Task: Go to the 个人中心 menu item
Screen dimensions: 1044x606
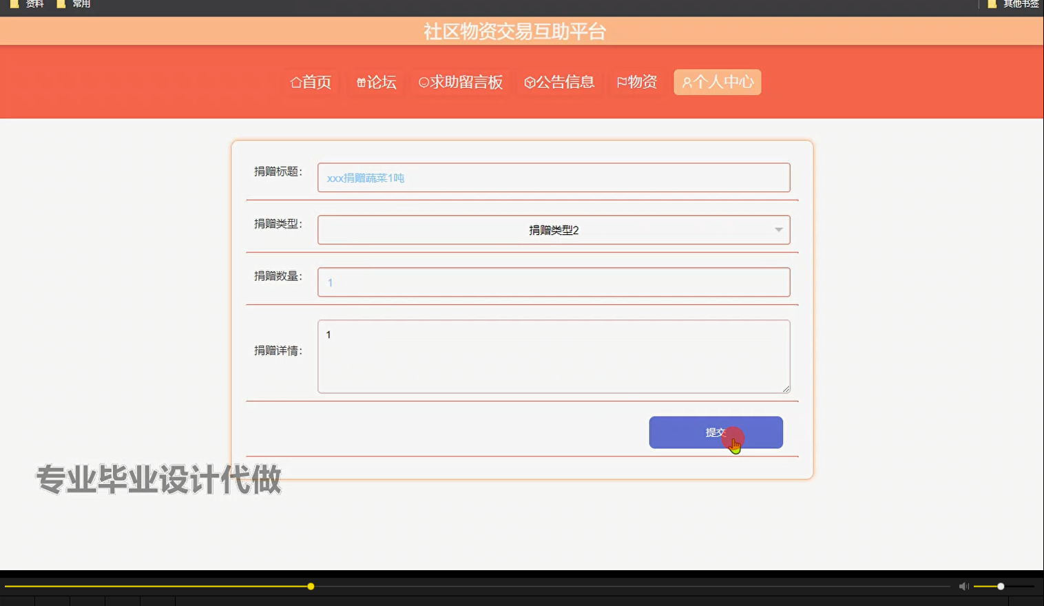Action: pyautogui.click(x=718, y=82)
